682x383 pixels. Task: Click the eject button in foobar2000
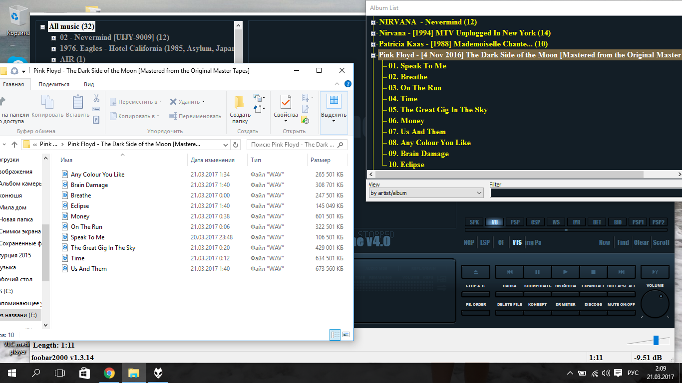click(x=475, y=272)
